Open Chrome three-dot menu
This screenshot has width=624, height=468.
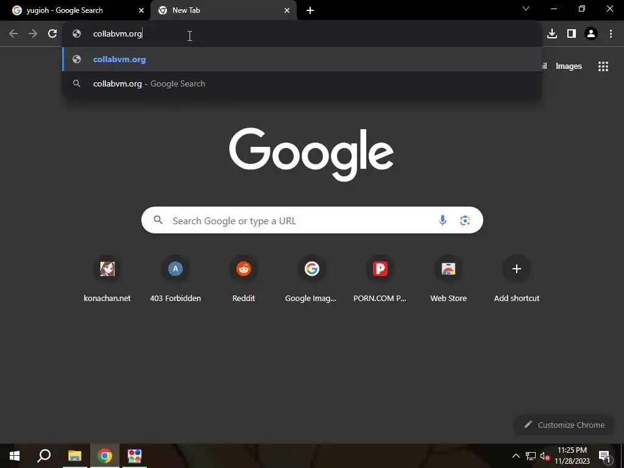611,34
